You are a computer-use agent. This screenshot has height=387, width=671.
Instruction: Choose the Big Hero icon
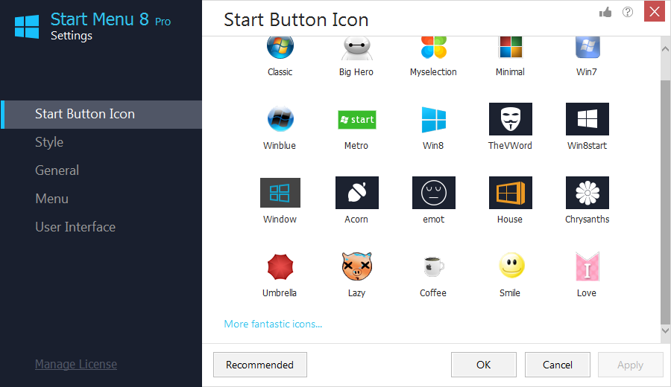tap(357, 48)
